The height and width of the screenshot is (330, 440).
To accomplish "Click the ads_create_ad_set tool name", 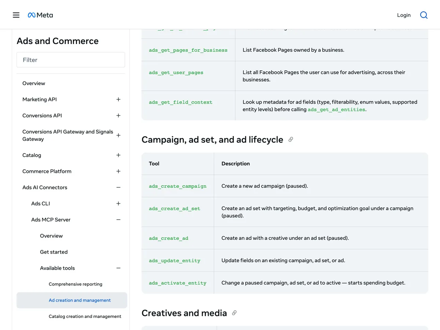I will 175,209.
